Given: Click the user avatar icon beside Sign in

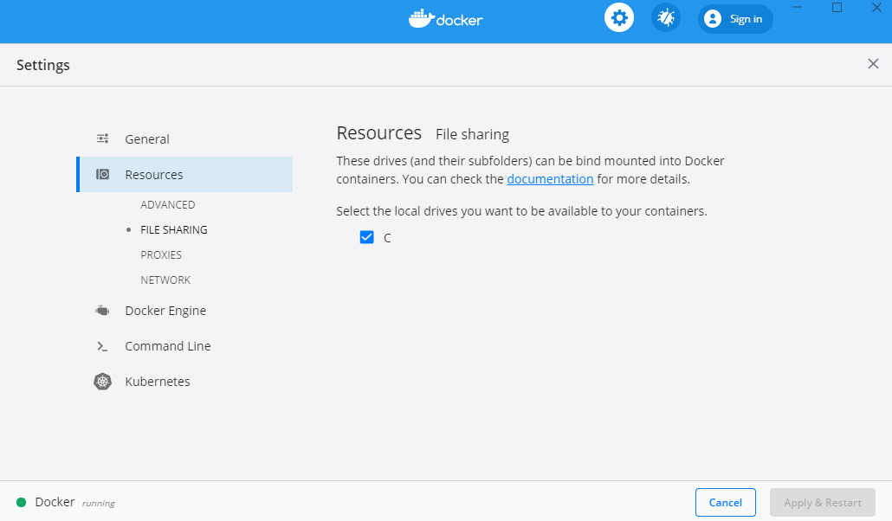Looking at the screenshot, I should 712,19.
